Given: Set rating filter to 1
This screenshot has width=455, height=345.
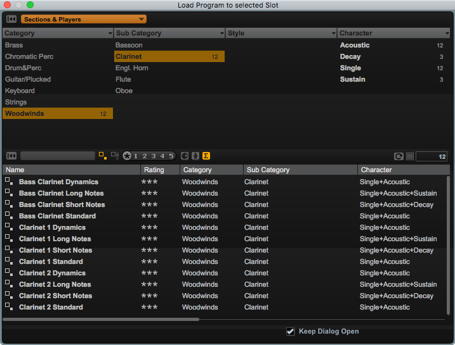Looking at the screenshot, I should pos(136,156).
